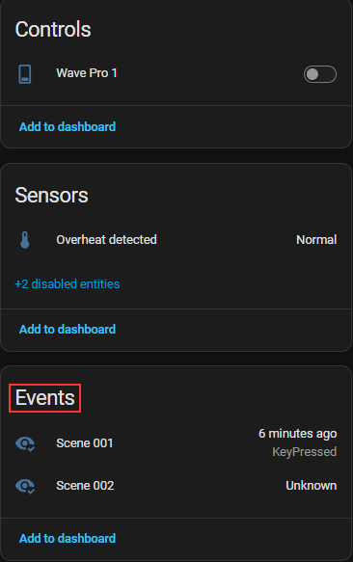Click the Sensors section heading

(52, 196)
